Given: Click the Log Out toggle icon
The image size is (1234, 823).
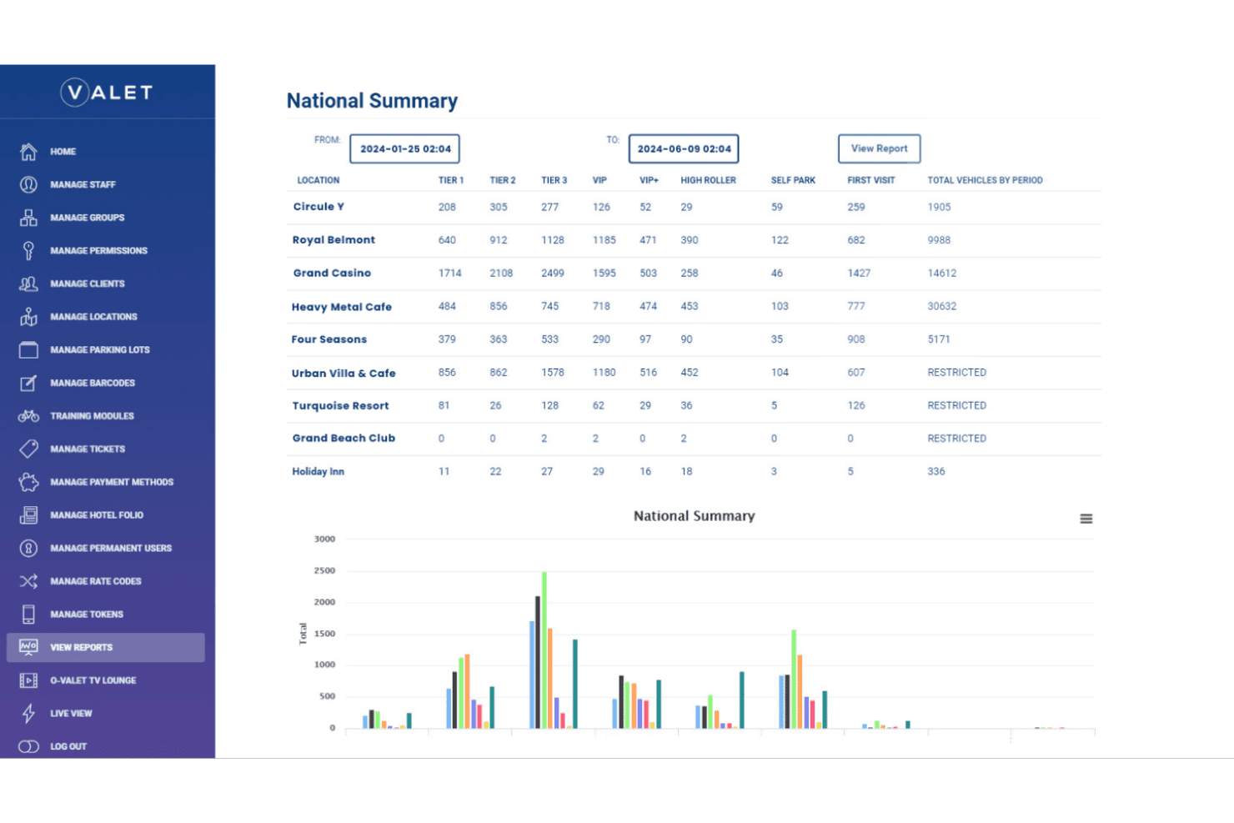Looking at the screenshot, I should tap(28, 746).
